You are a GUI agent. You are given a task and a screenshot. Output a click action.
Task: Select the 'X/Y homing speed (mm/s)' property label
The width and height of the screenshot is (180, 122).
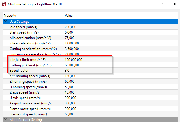pos(30,76)
